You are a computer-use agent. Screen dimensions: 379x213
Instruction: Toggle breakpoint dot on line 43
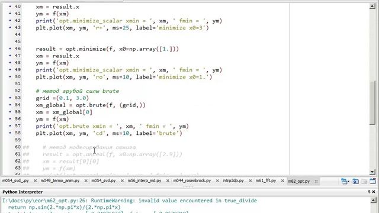pyautogui.click(x=10, y=28)
